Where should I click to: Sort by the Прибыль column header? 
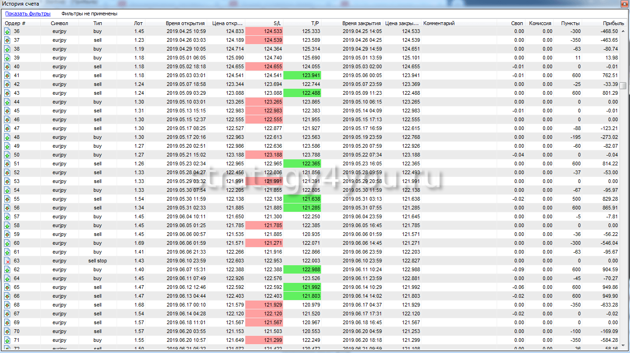613,23
